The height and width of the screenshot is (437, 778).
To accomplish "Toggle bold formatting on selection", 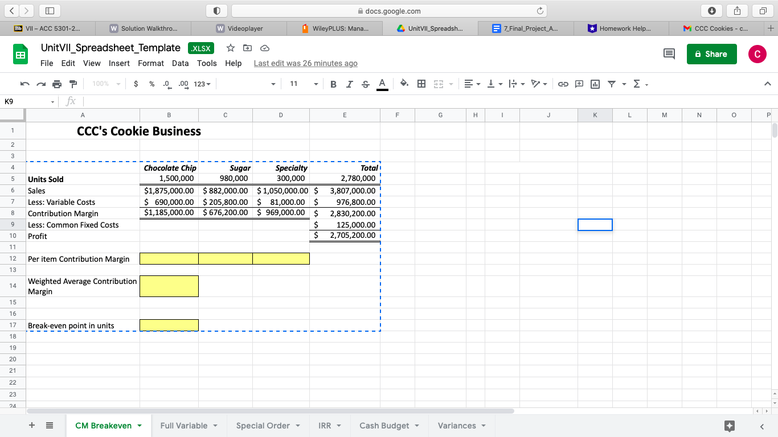I will [x=333, y=84].
